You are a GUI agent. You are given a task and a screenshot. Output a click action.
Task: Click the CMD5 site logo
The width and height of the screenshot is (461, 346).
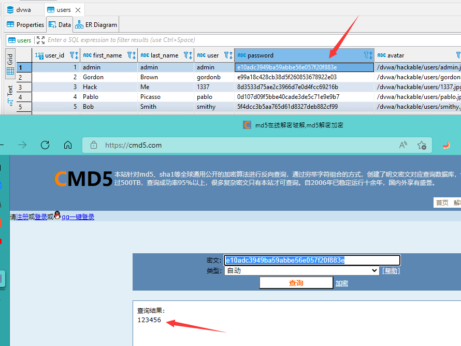point(83,179)
